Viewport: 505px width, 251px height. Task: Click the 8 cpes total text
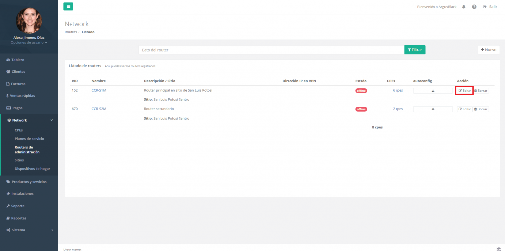coord(377,127)
